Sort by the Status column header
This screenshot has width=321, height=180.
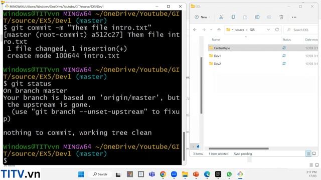coord(286,39)
